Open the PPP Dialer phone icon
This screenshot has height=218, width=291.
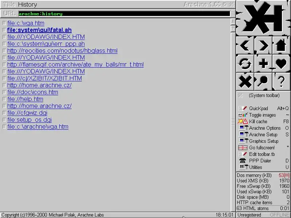(242, 161)
